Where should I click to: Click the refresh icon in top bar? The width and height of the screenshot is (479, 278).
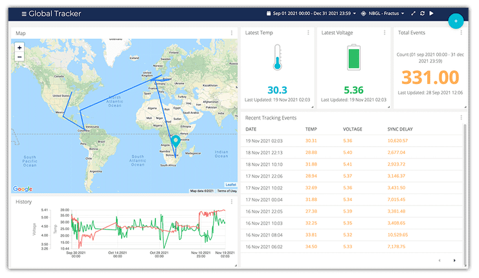tap(422, 13)
